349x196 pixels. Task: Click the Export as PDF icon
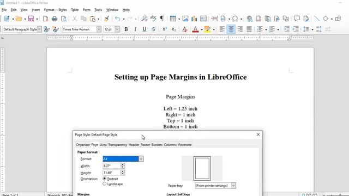pyautogui.click(x=45, y=19)
